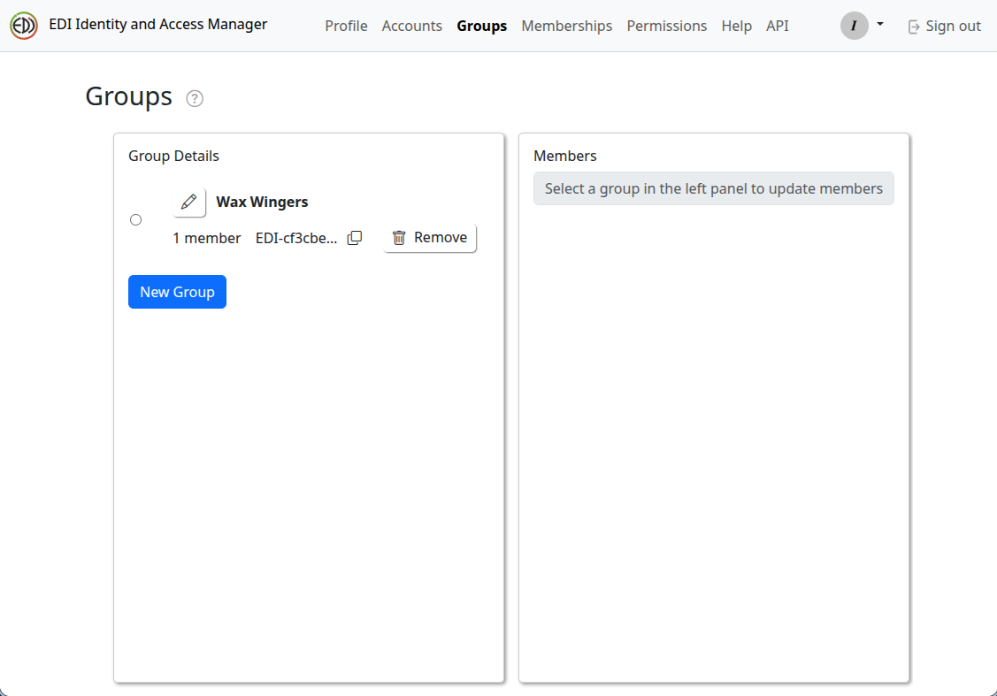Click the Groups page heading

point(129,96)
